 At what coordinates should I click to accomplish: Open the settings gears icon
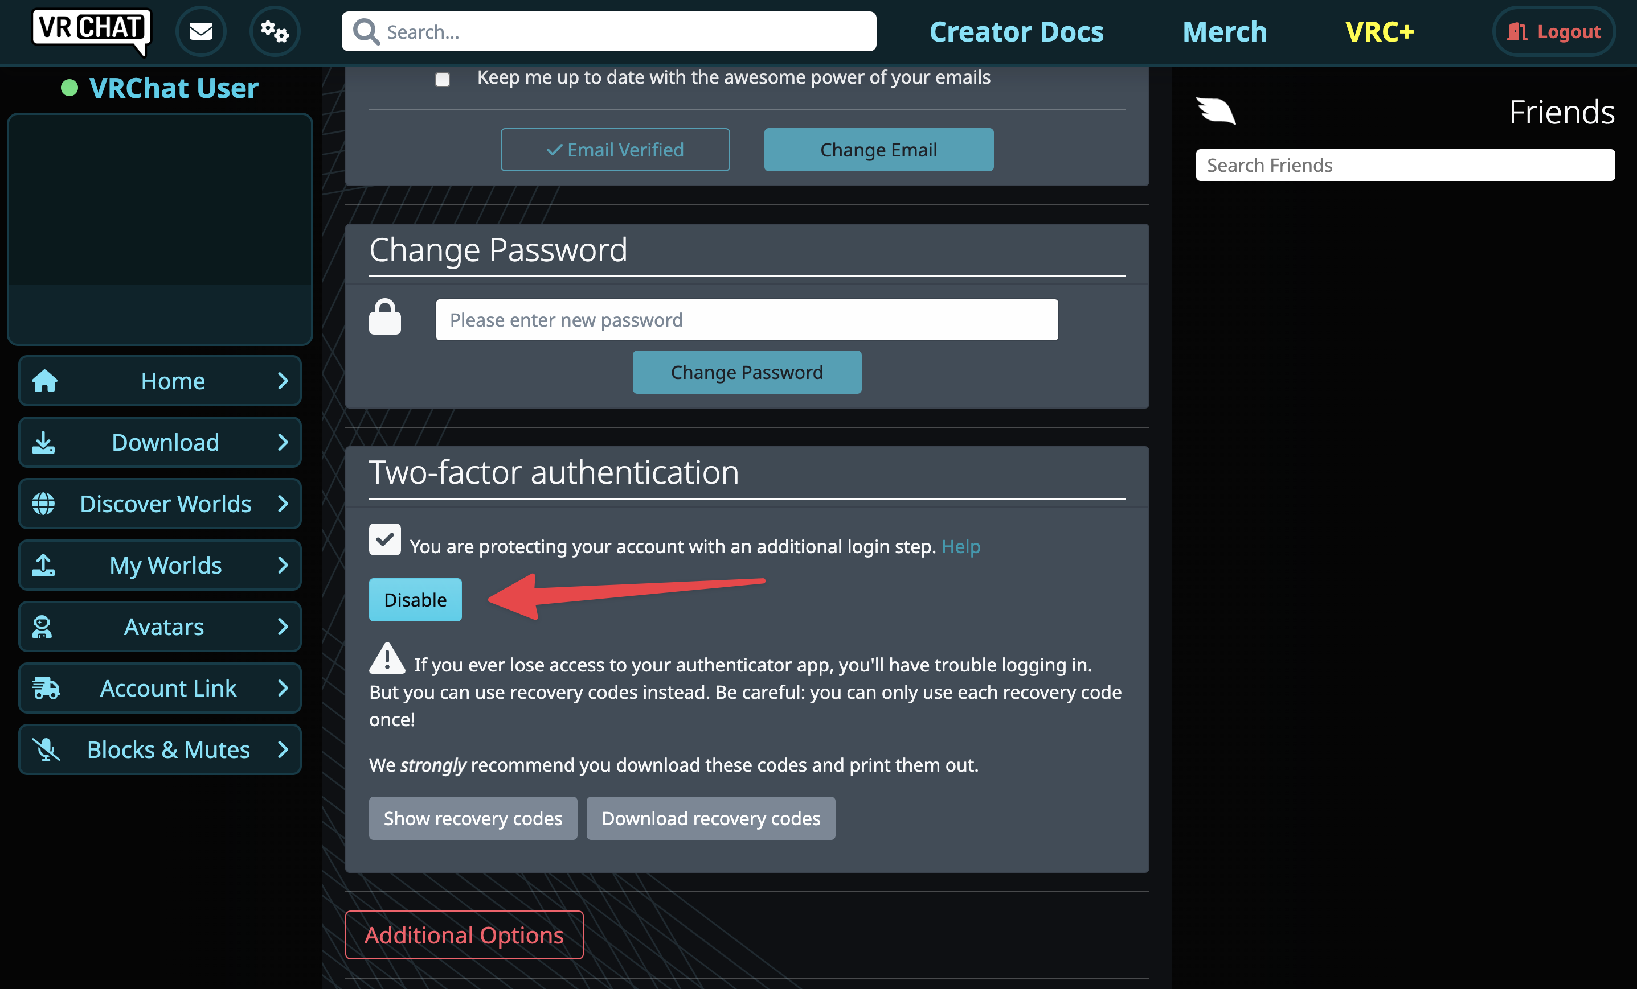[275, 31]
